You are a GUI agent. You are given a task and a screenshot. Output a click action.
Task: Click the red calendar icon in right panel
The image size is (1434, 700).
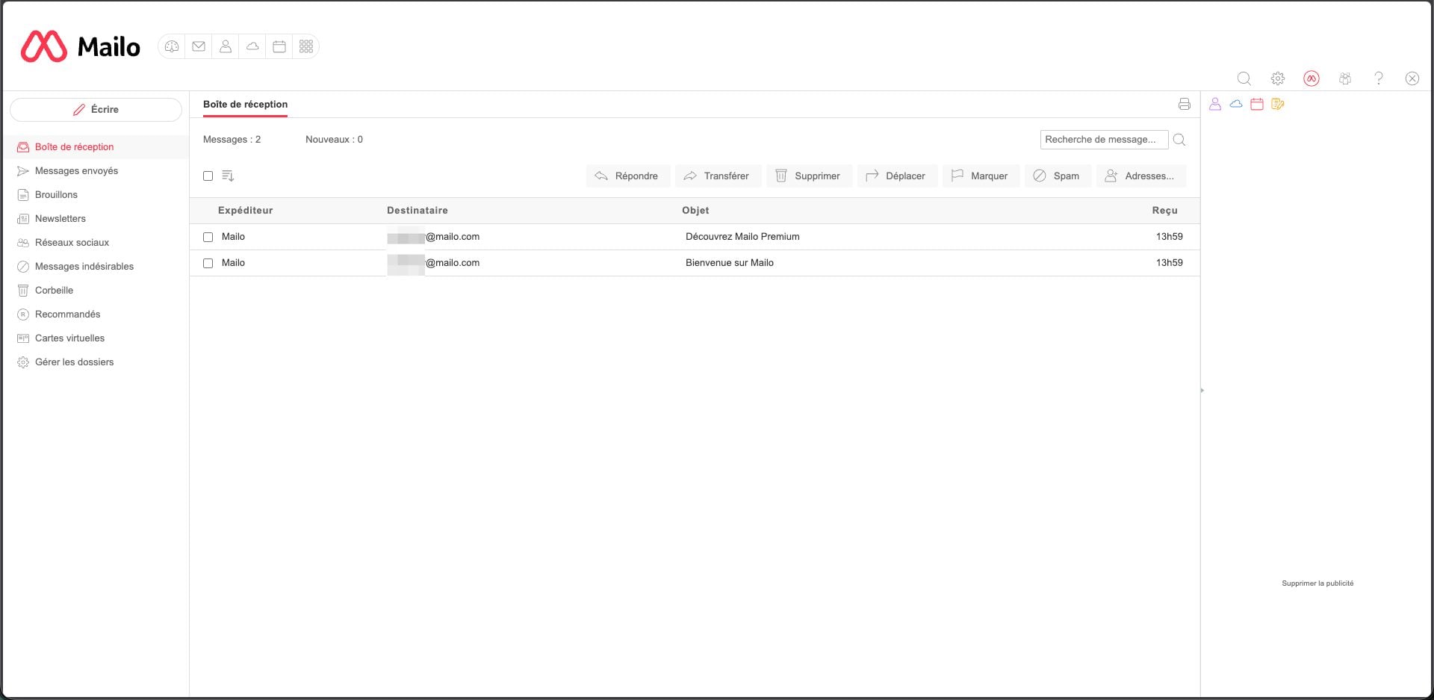pyautogui.click(x=1257, y=104)
